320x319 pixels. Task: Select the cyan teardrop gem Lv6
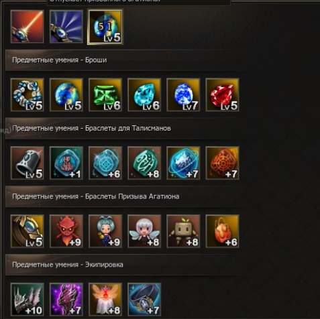pos(144,94)
